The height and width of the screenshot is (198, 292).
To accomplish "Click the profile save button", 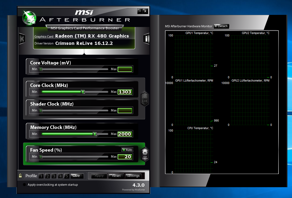I will click(77, 176).
